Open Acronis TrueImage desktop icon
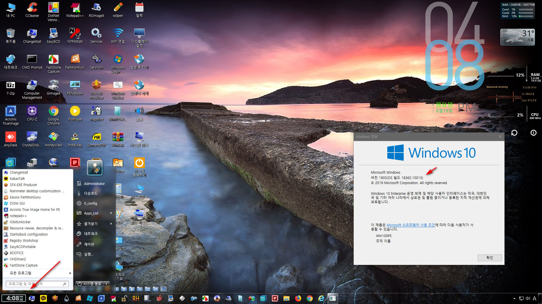 click(x=10, y=115)
